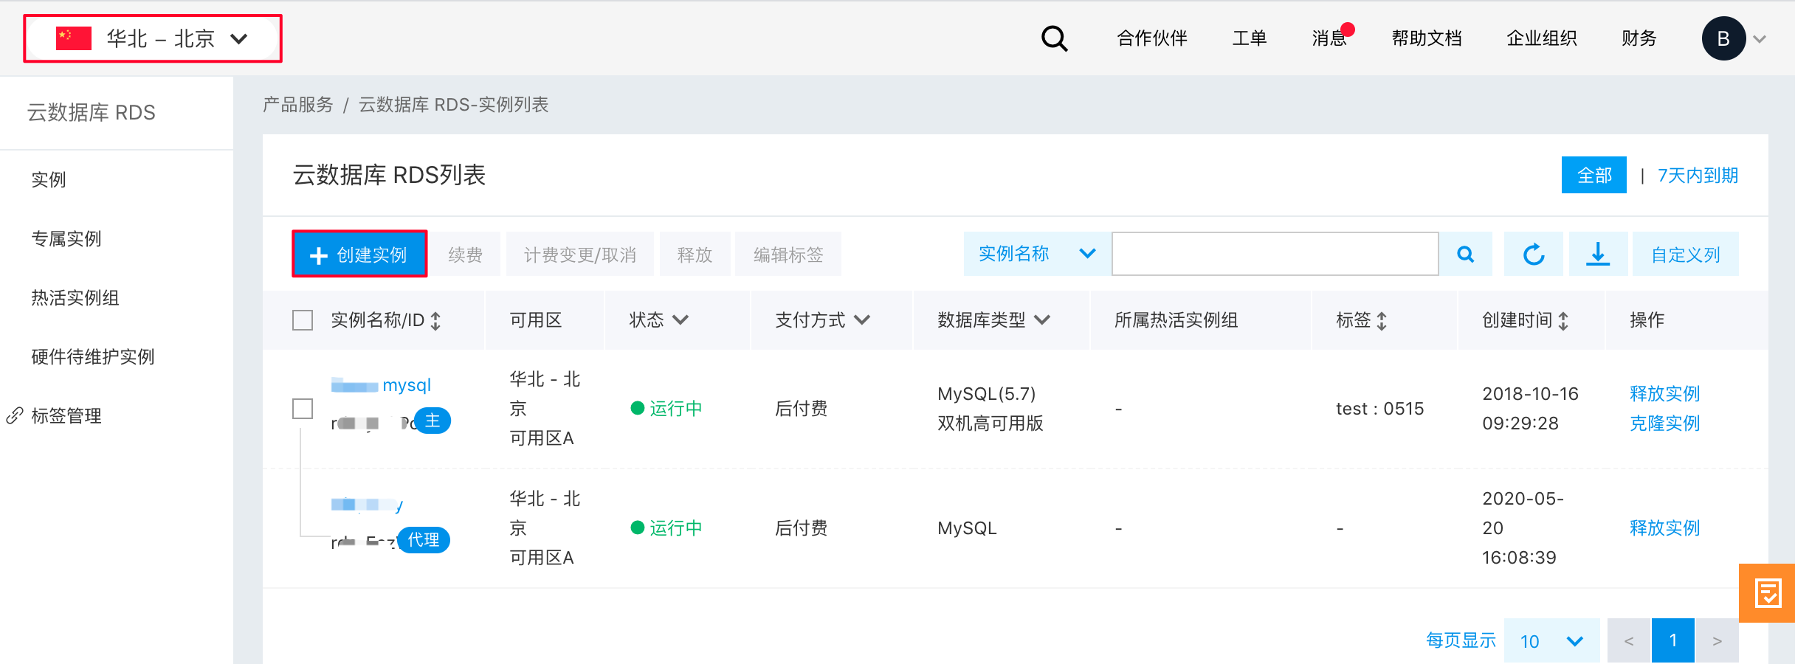Screen dimensions: 1795x664
Task: Click the instance search text field
Action: point(1275,255)
